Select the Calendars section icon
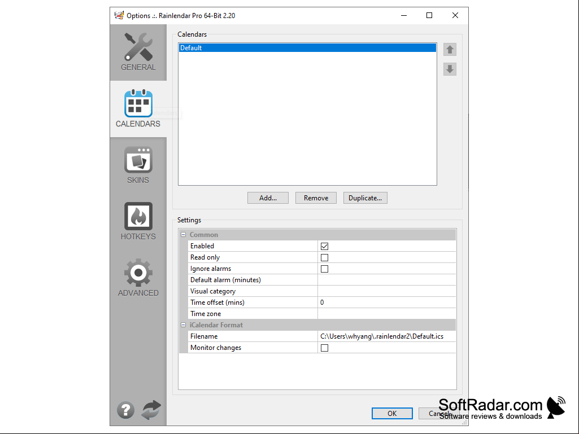The image size is (579, 434). [x=138, y=103]
